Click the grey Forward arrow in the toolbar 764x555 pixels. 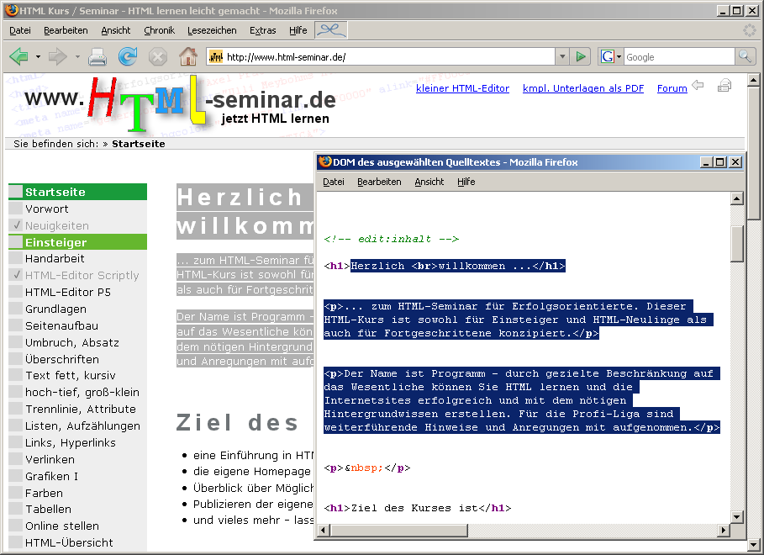click(57, 56)
